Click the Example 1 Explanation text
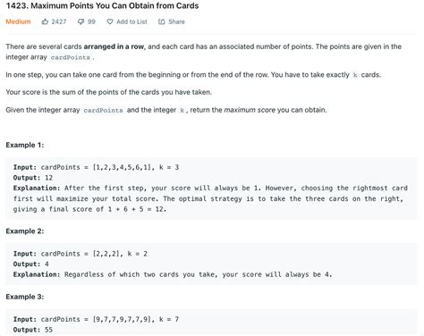424x336 pixels. [x=210, y=198]
